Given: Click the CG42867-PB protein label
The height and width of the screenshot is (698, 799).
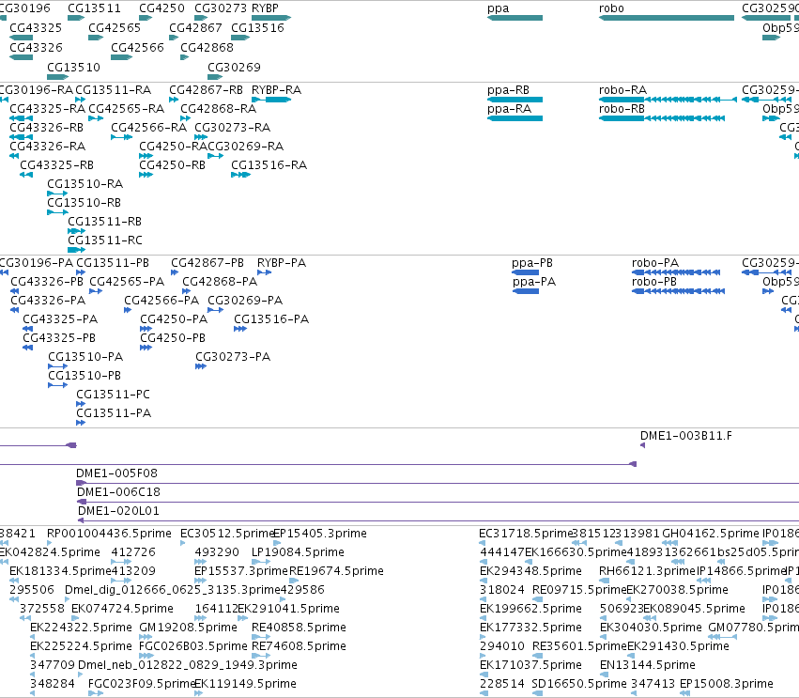Looking at the screenshot, I should tap(207, 263).
